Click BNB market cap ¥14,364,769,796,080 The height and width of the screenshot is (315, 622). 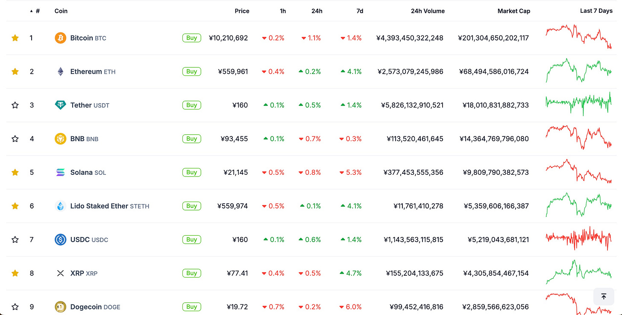click(494, 139)
